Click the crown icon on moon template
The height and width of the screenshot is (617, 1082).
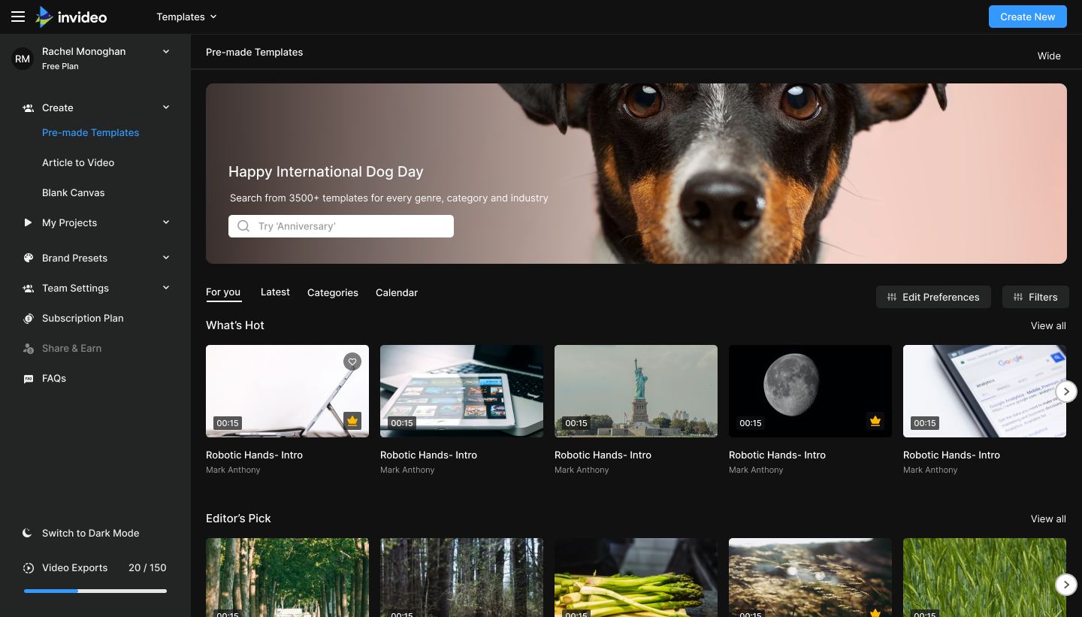coord(875,421)
